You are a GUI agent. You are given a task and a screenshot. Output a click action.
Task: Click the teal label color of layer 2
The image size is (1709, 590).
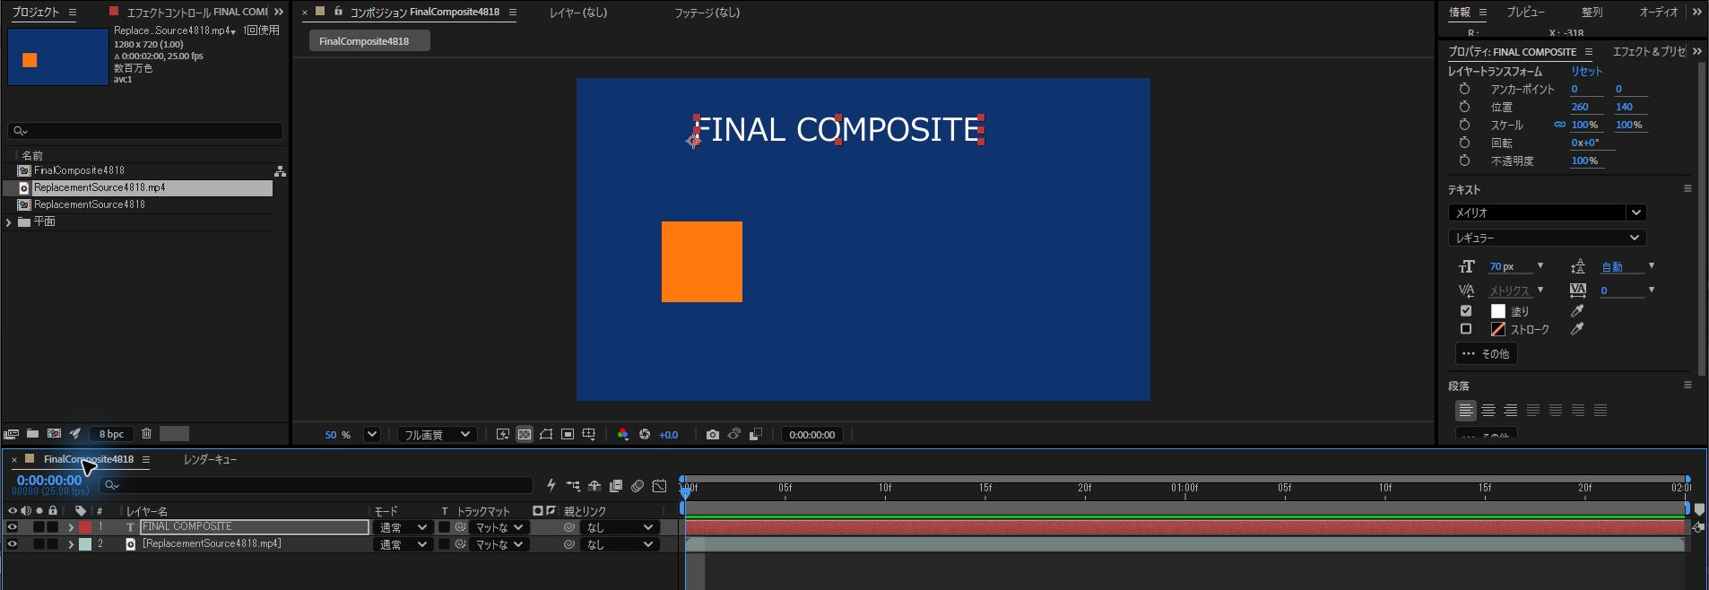coord(85,544)
